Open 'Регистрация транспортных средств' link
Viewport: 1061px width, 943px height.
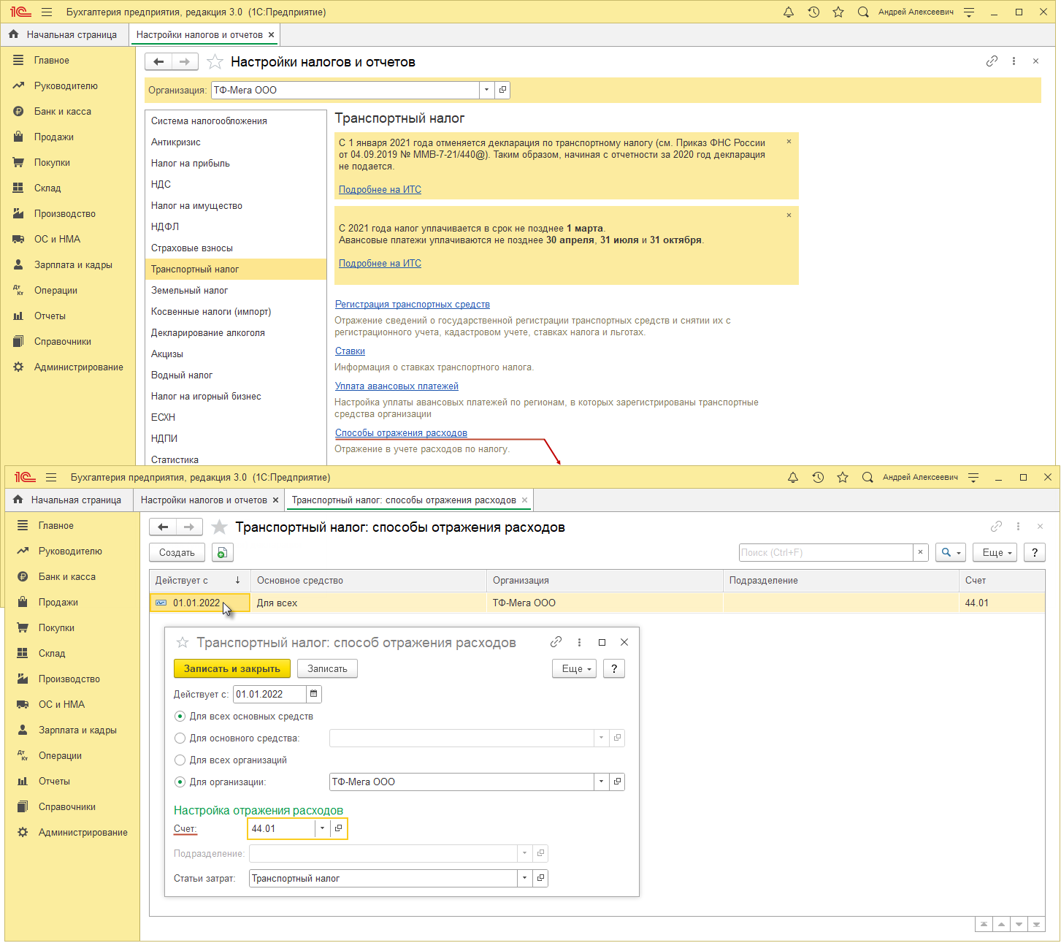[413, 304]
